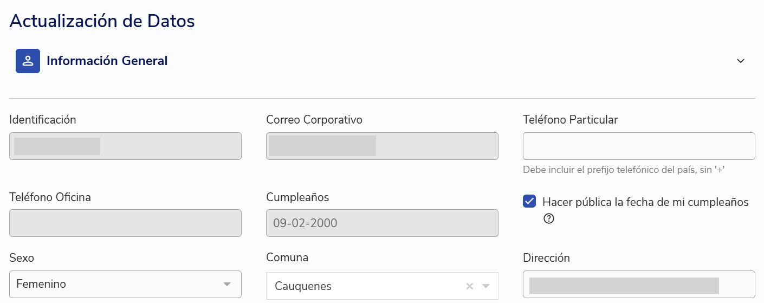Click the Teléfono Oficina field
Viewport: 764px width, 303px height.
tap(125, 223)
